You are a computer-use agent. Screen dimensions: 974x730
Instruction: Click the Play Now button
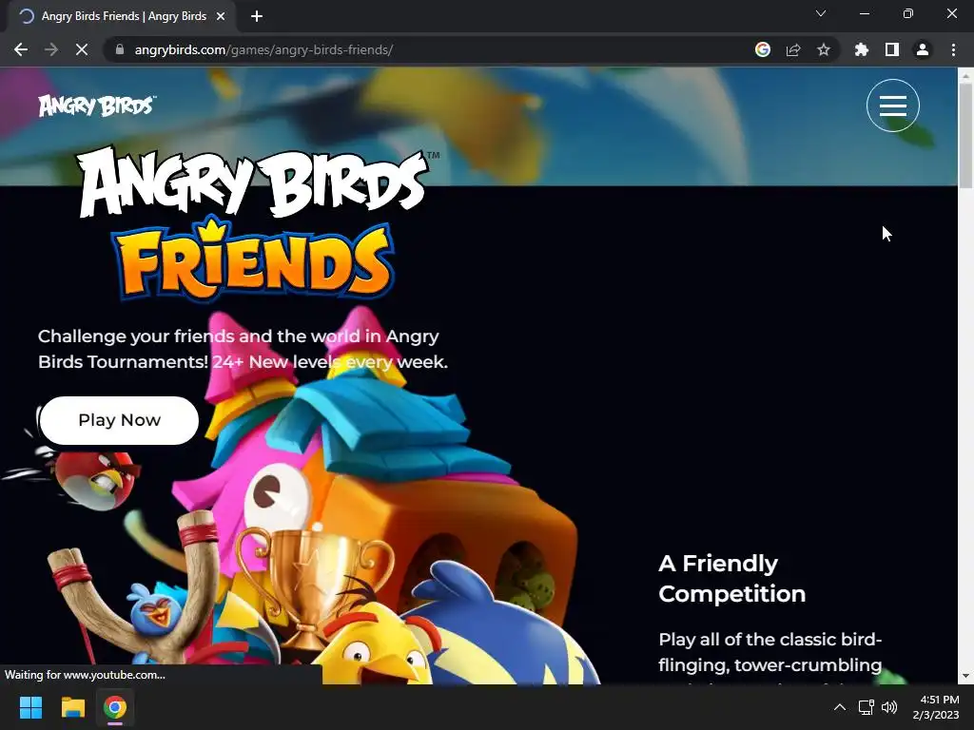tap(119, 420)
